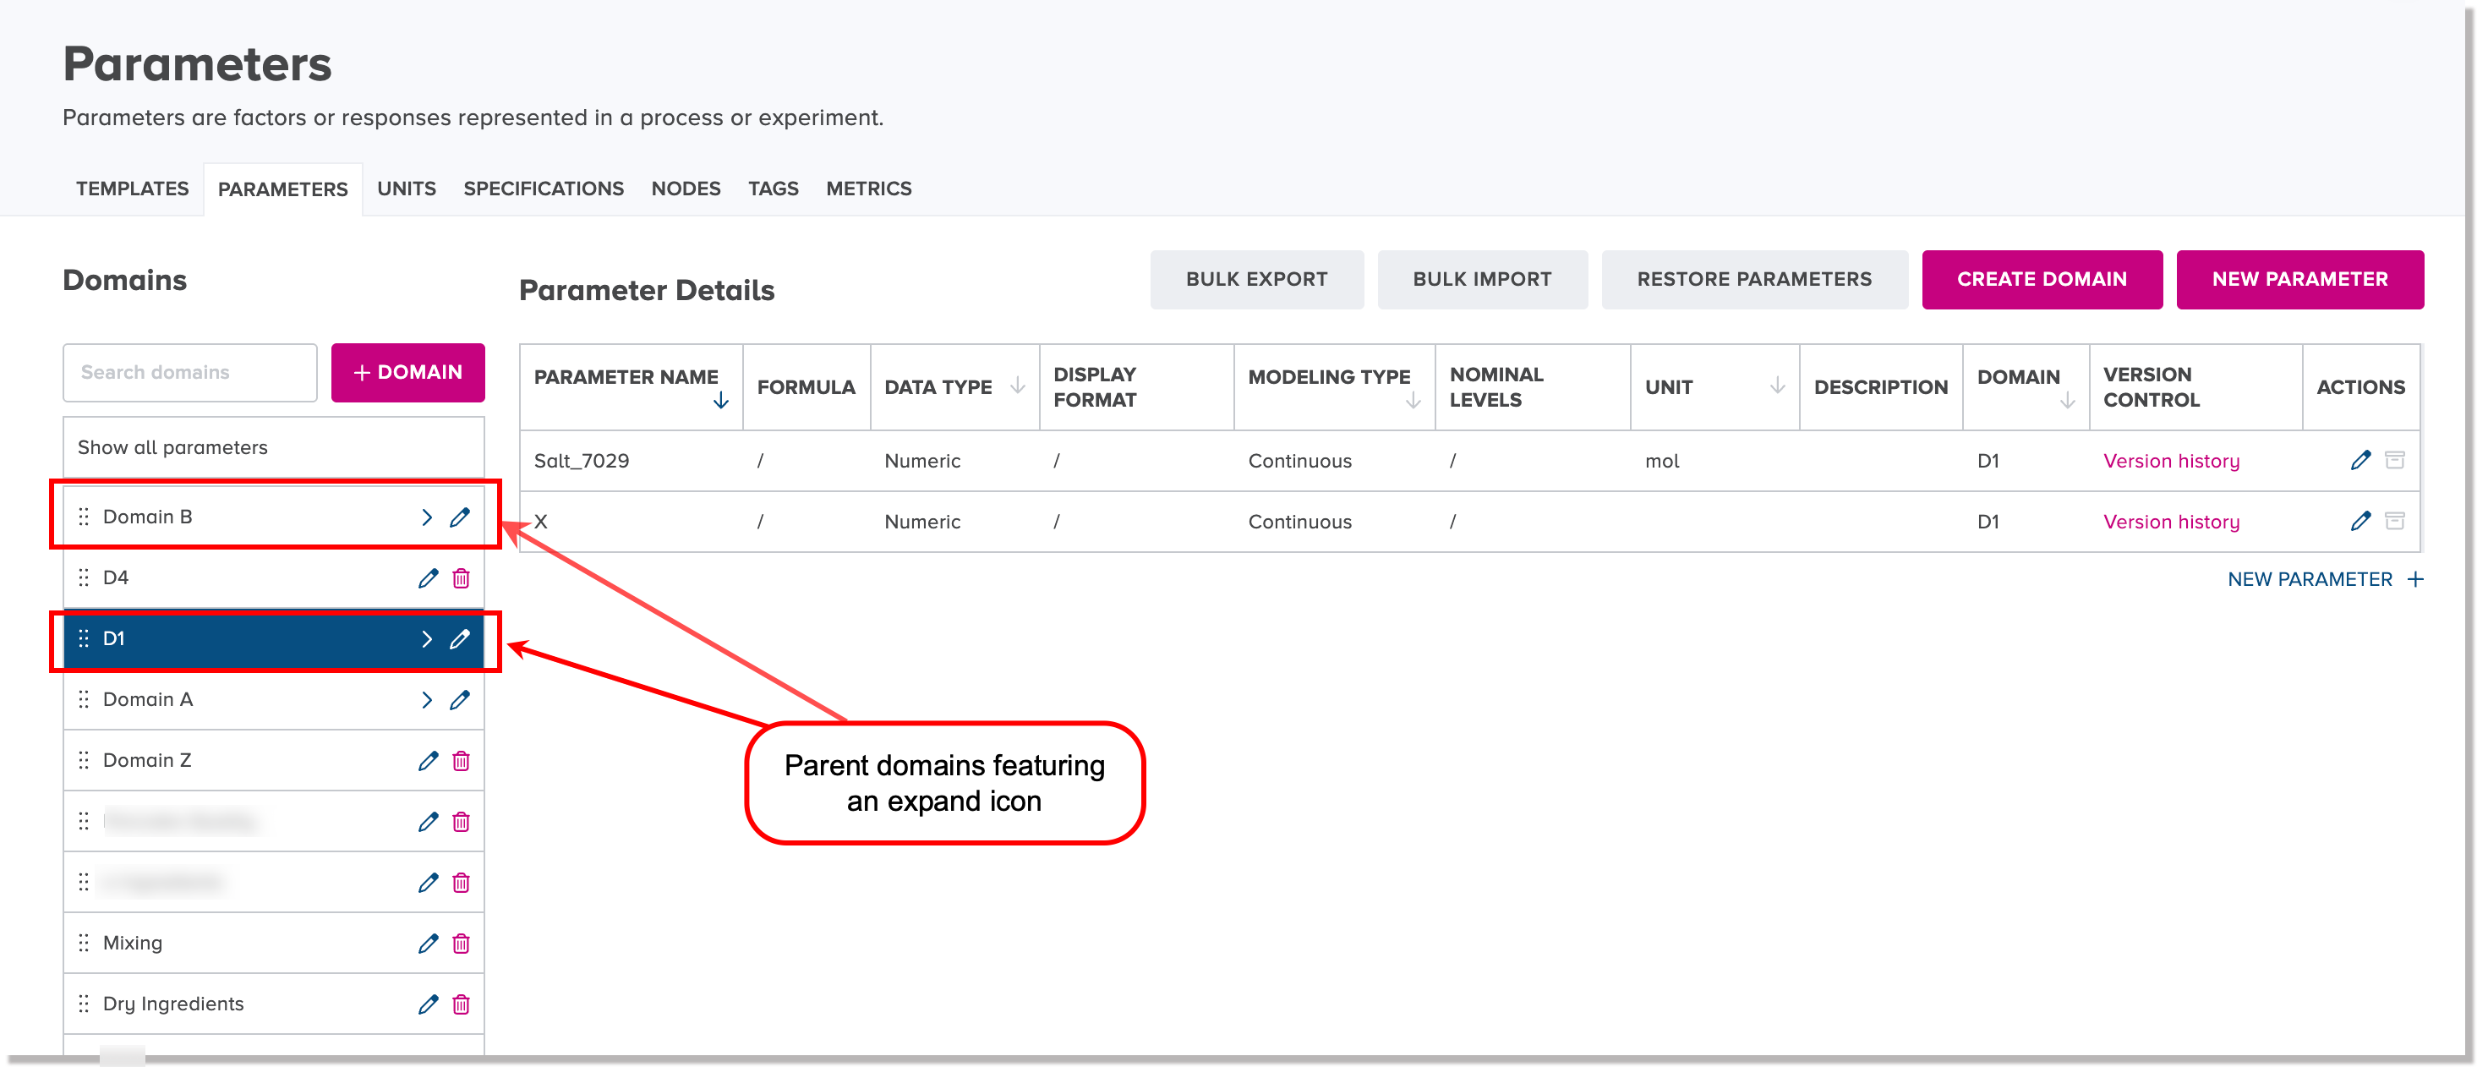This screenshot has height=1067, width=2477.
Task: Click the Bulk Export button
Action: (1255, 280)
